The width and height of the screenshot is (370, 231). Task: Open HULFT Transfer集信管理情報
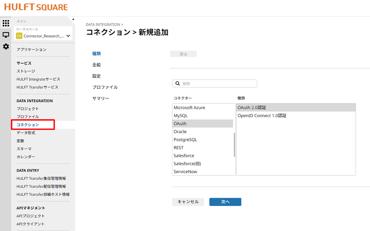pos(41,178)
